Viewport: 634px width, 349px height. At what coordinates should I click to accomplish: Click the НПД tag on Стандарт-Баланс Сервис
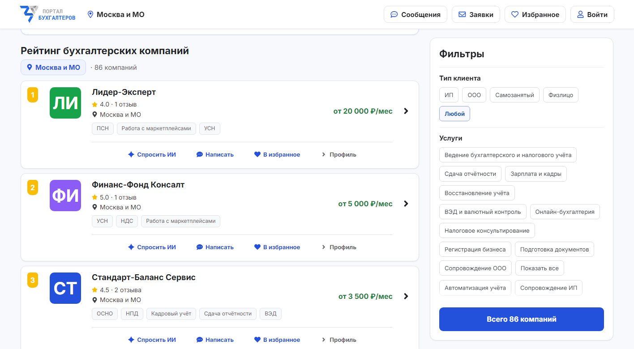coord(132,314)
